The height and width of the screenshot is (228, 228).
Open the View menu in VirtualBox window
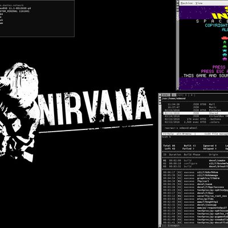(199, 3)
